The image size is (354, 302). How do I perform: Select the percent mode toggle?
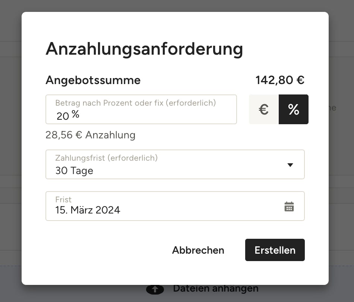pyautogui.click(x=294, y=109)
